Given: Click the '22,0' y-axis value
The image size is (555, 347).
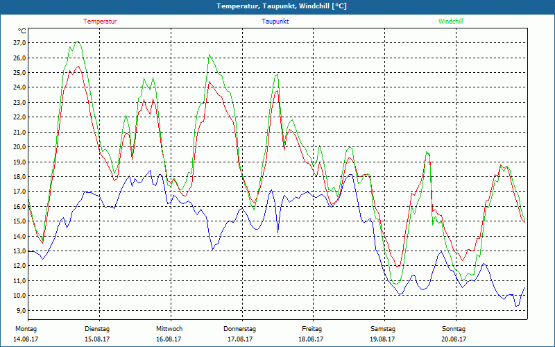Looking at the screenshot, I should point(20,117).
